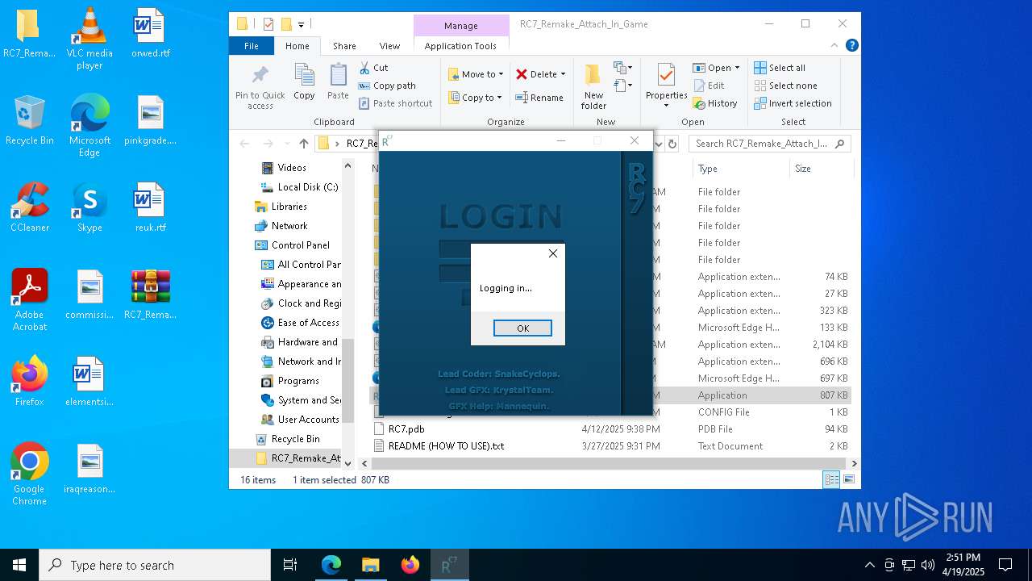This screenshot has width=1032, height=581.
Task: Click the Windows Start button
Action: [19, 565]
